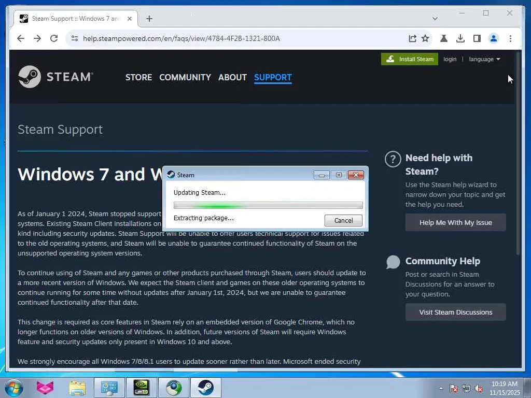Open the taskbar clock and date
The height and width of the screenshot is (398, 531).
[x=505, y=388]
